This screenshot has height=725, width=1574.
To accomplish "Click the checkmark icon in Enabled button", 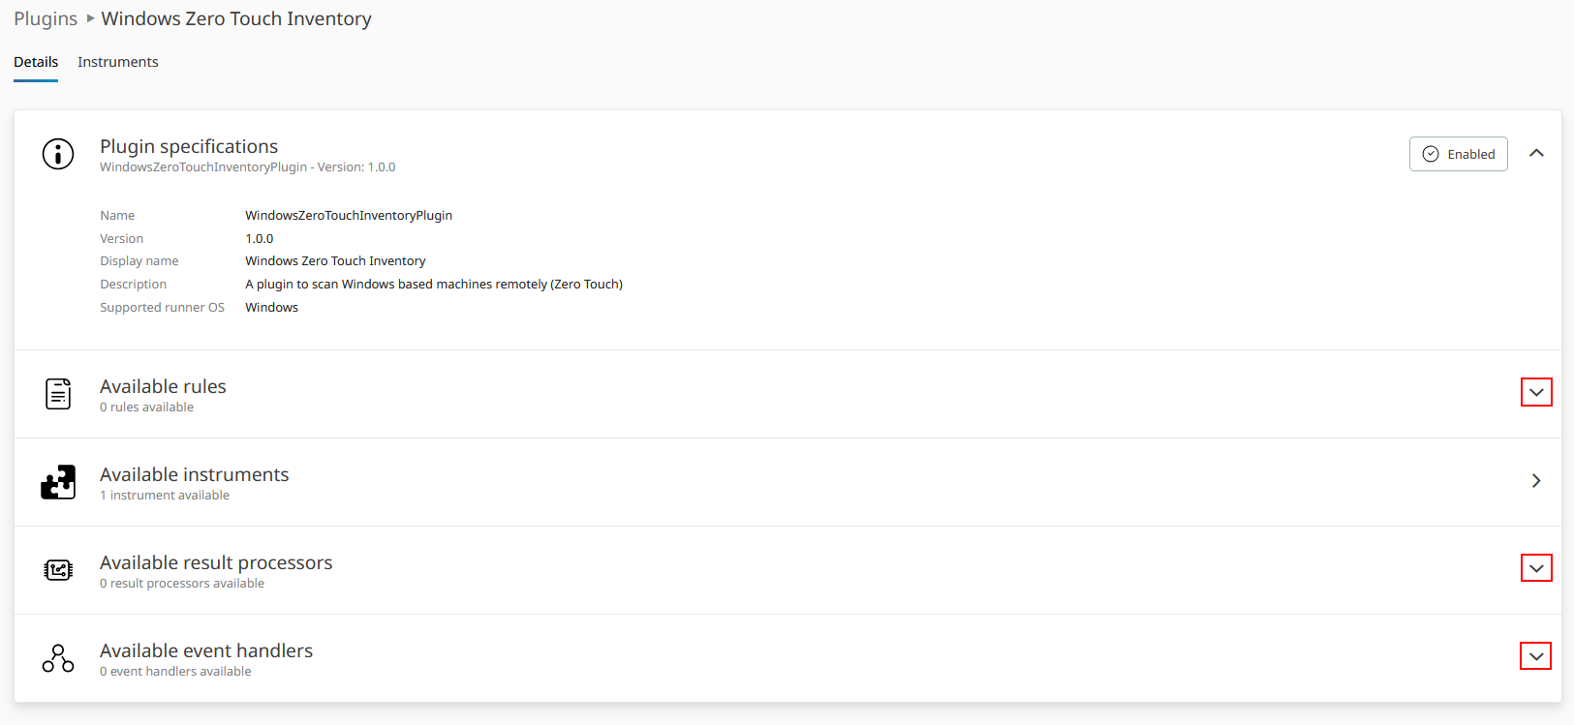I will click(x=1431, y=154).
